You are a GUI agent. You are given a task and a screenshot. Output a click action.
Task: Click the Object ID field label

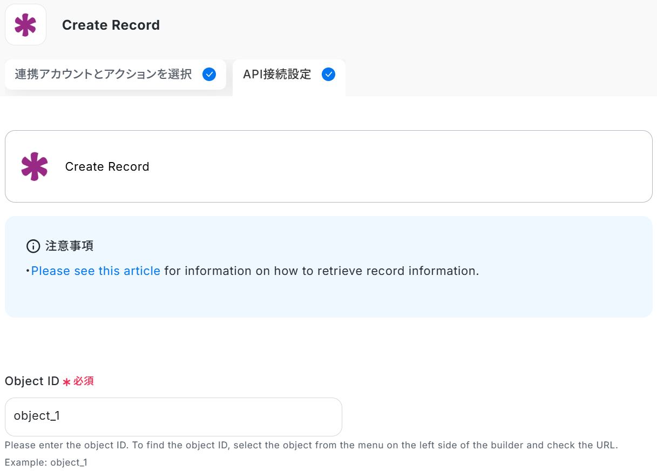point(32,381)
